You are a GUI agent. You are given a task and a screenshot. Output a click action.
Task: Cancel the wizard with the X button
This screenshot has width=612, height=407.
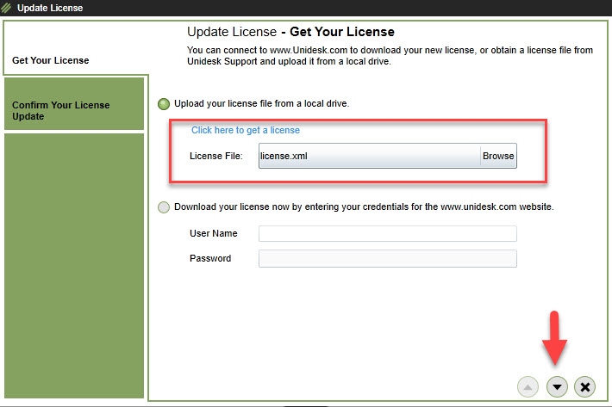584,386
